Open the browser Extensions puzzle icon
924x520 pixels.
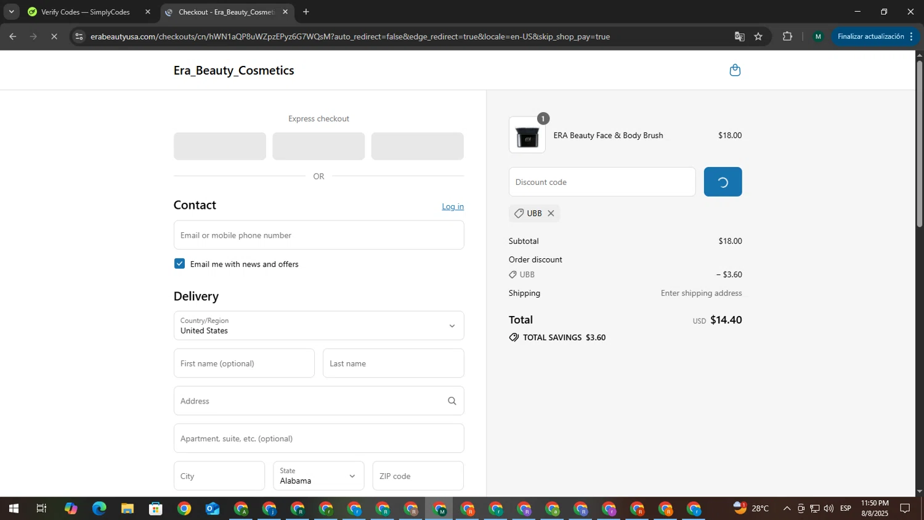(x=787, y=36)
